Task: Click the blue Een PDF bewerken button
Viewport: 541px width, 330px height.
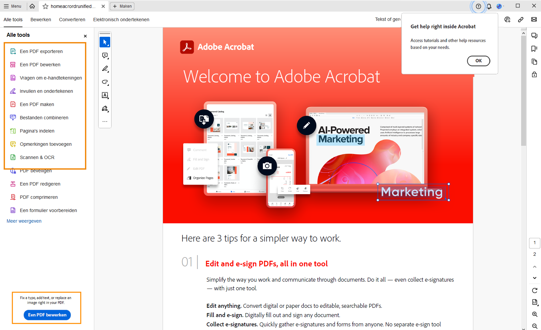Action: pos(47,315)
